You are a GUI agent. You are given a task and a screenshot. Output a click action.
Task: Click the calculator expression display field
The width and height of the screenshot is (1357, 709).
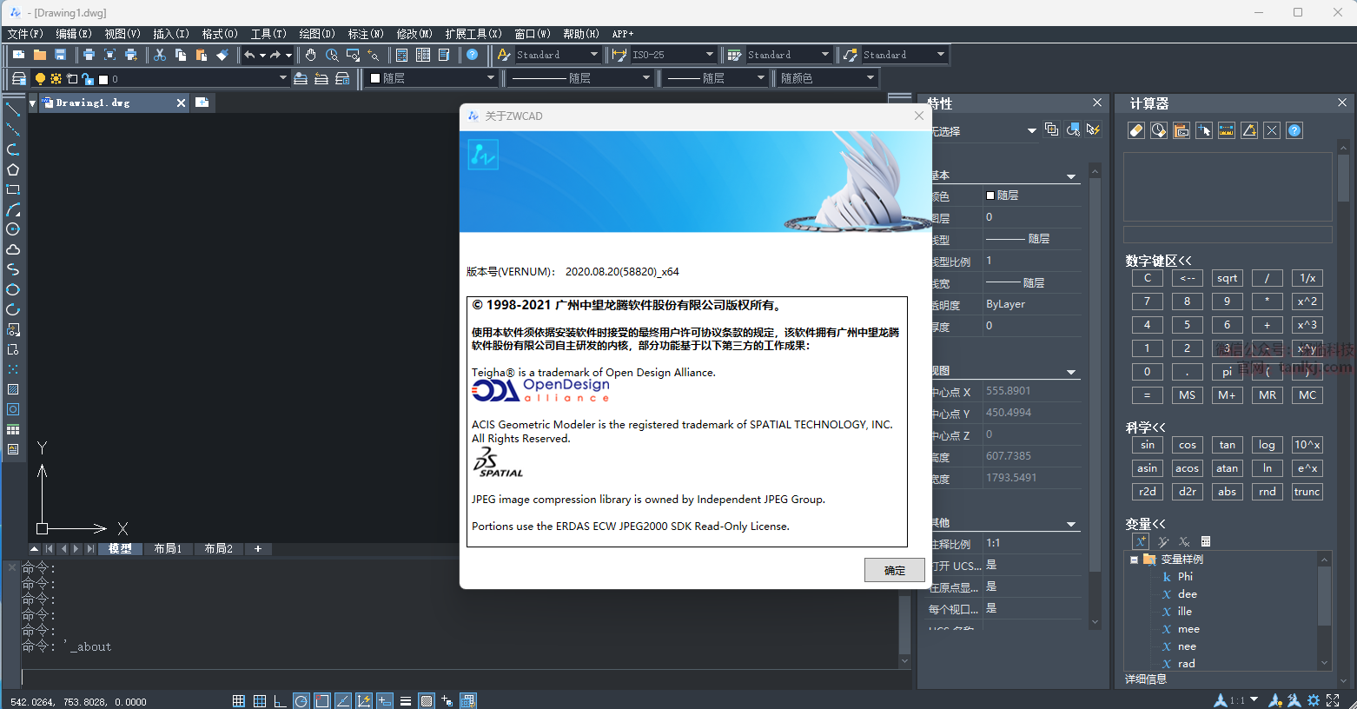point(1228,187)
